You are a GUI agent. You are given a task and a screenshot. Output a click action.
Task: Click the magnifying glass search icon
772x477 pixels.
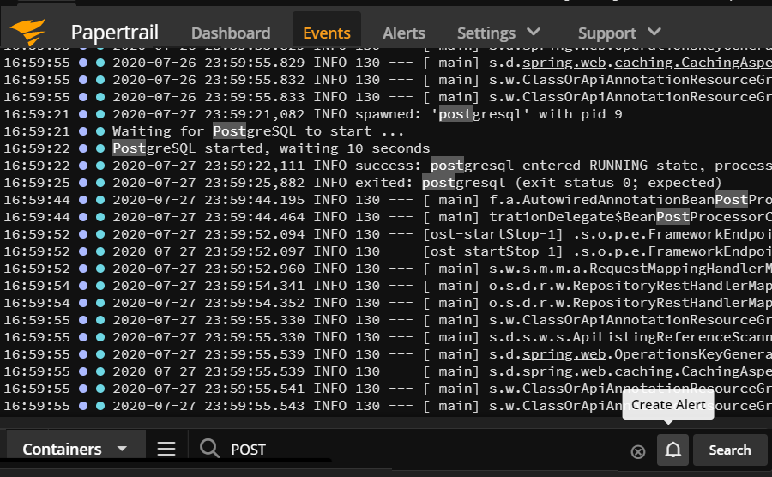pos(210,449)
